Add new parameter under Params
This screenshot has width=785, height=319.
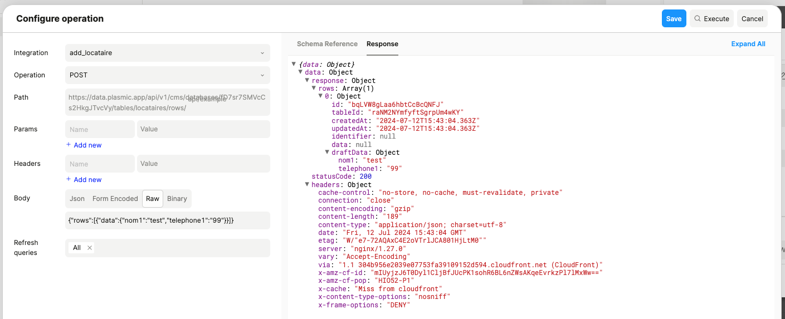pyautogui.click(x=84, y=145)
